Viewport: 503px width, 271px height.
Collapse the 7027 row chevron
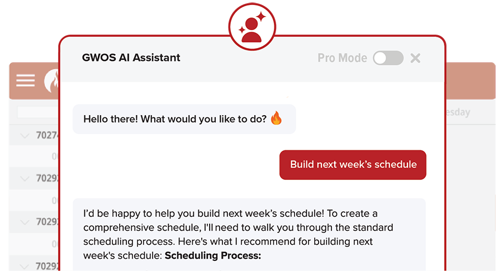tap(25, 136)
